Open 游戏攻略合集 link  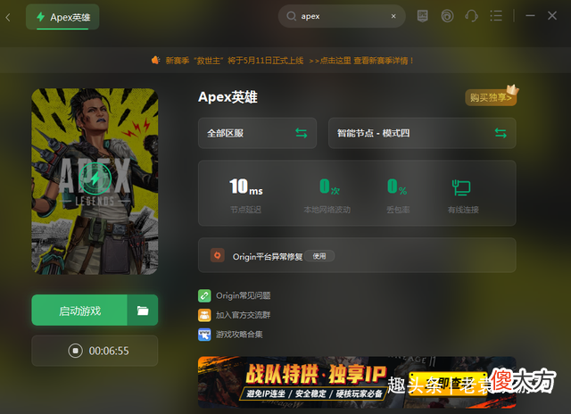(239, 335)
